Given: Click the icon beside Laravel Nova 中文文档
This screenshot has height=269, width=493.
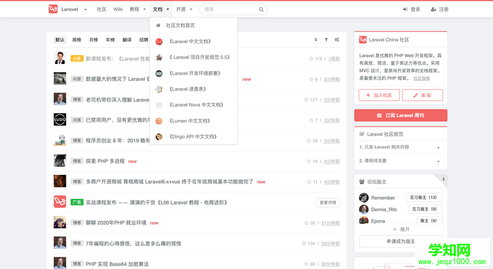Looking at the screenshot, I should [x=159, y=105].
